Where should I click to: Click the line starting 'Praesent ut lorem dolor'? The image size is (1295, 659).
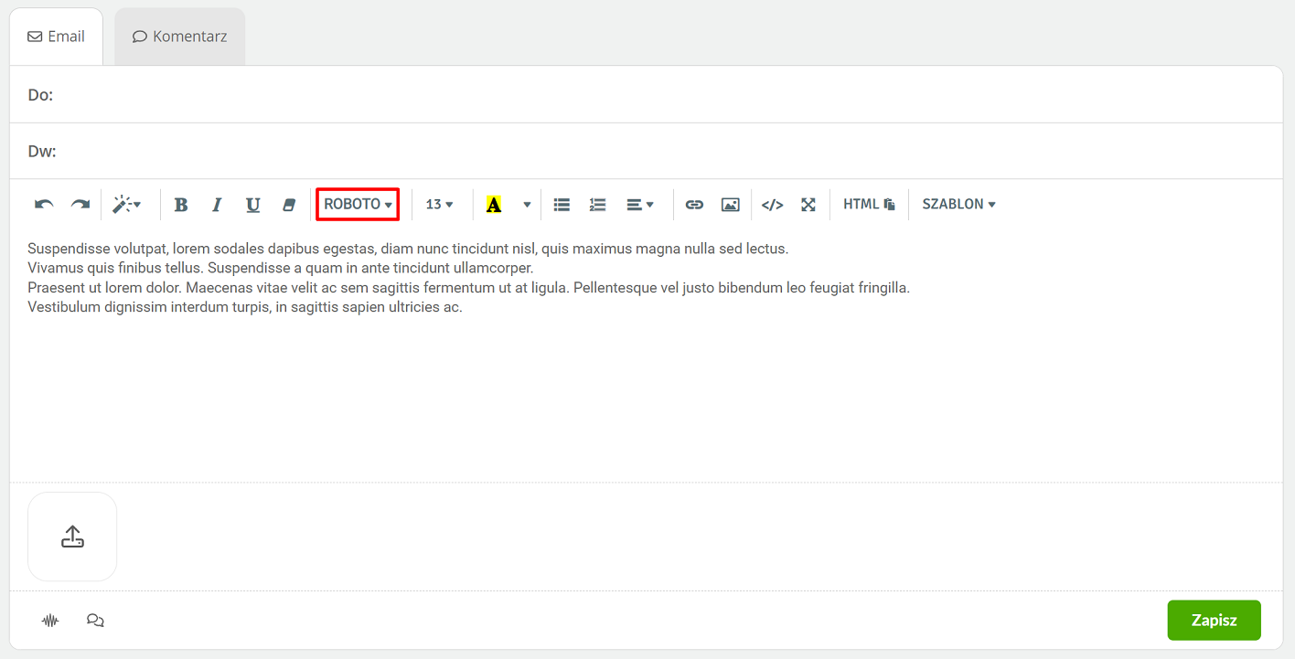click(x=469, y=288)
